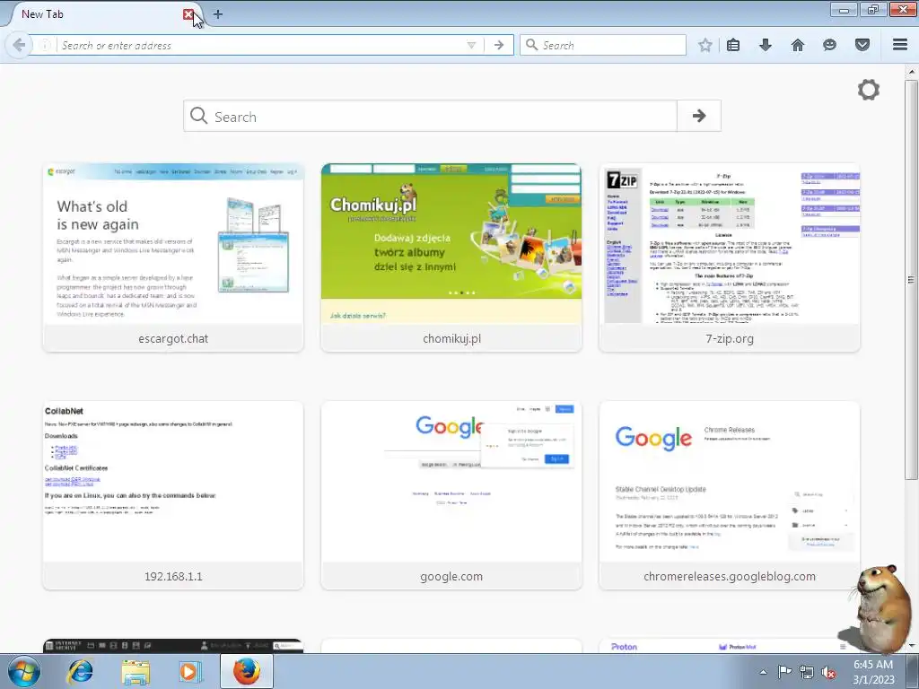Open chromereleases.googleblog.com tile

pos(729,495)
